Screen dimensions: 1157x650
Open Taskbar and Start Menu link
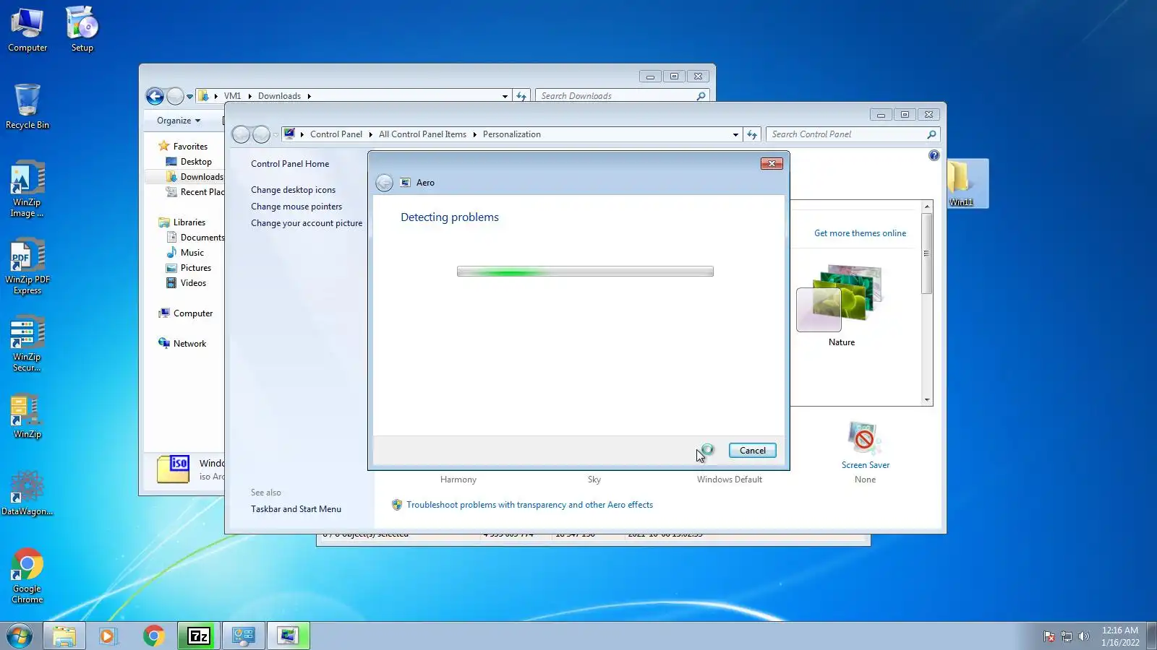pos(296,509)
